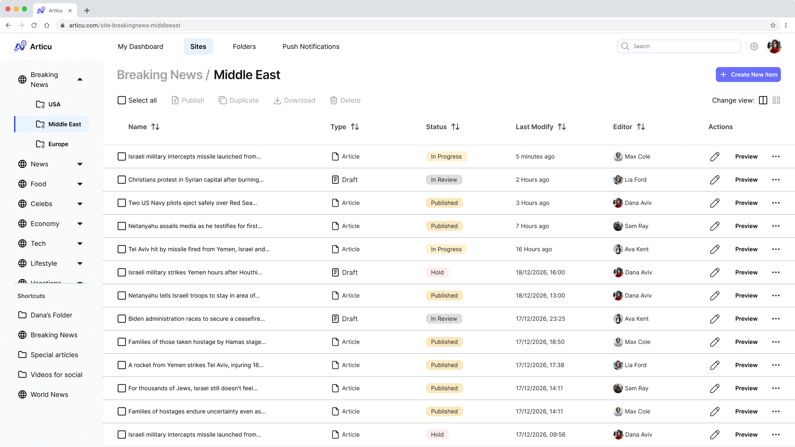Expand the Economy site section

(x=80, y=224)
